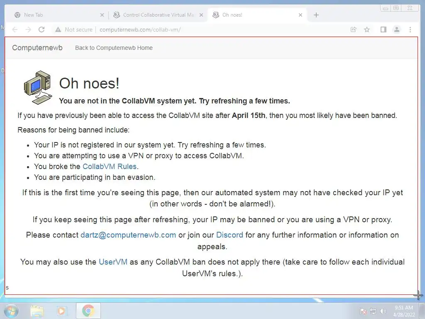Reload the page with the refresh icon
Viewport: 425px width, 319px height.
coord(42,29)
